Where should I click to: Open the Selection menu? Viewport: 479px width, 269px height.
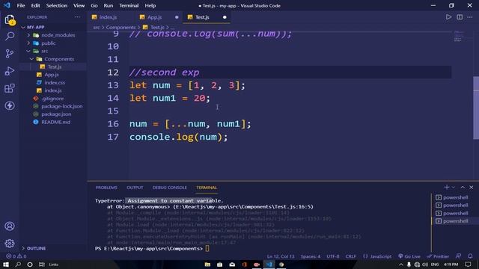57,5
